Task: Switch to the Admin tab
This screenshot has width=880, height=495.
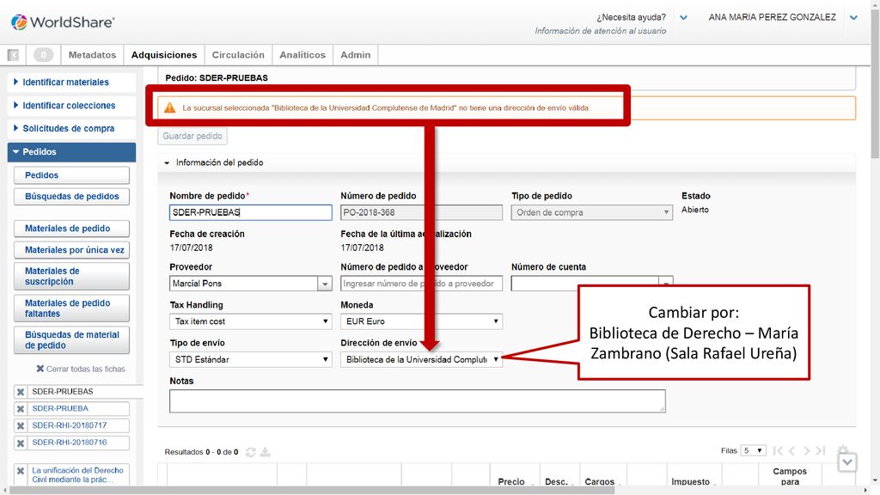Action: [355, 55]
